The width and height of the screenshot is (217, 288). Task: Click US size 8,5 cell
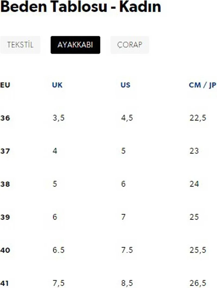127,283
